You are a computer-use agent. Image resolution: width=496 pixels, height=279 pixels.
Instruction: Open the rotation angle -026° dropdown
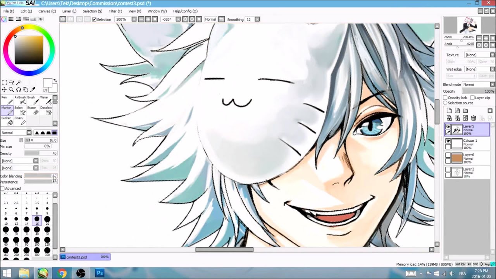pos(178,19)
